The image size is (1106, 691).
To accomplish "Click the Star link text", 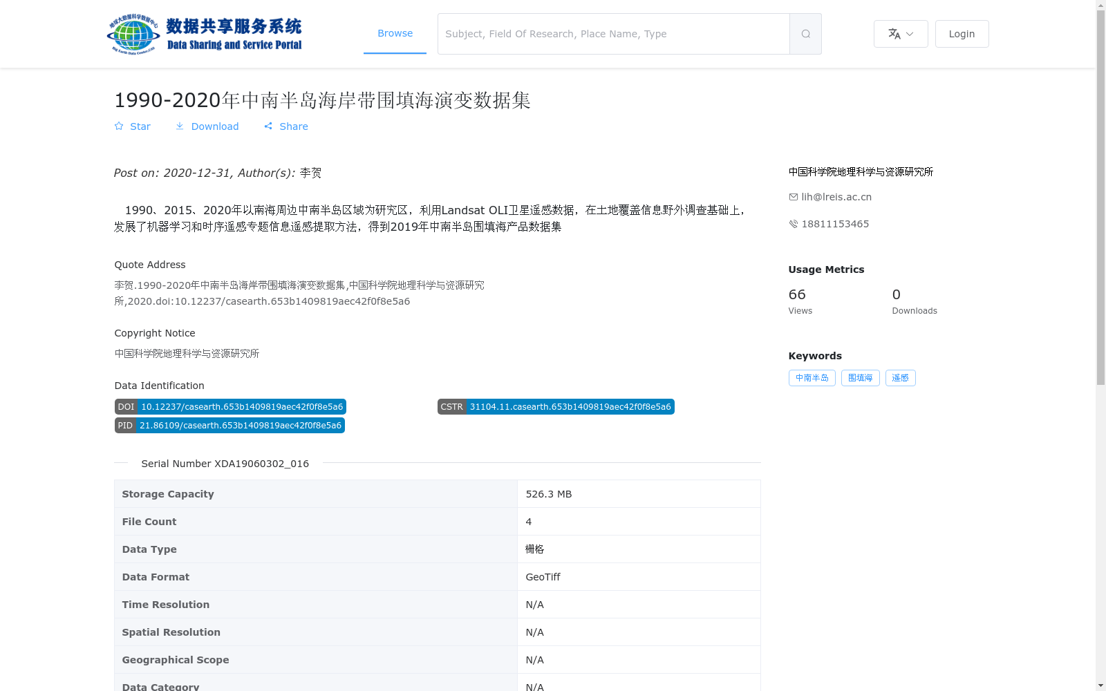I will 140,126.
